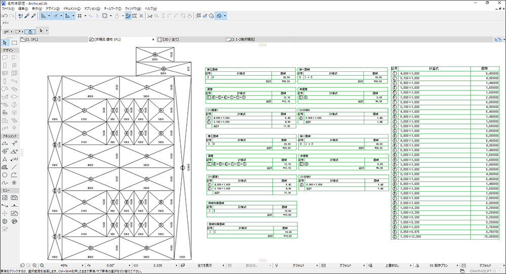
Task: Select the syringe inject parameters tool
Action: click(33, 16)
